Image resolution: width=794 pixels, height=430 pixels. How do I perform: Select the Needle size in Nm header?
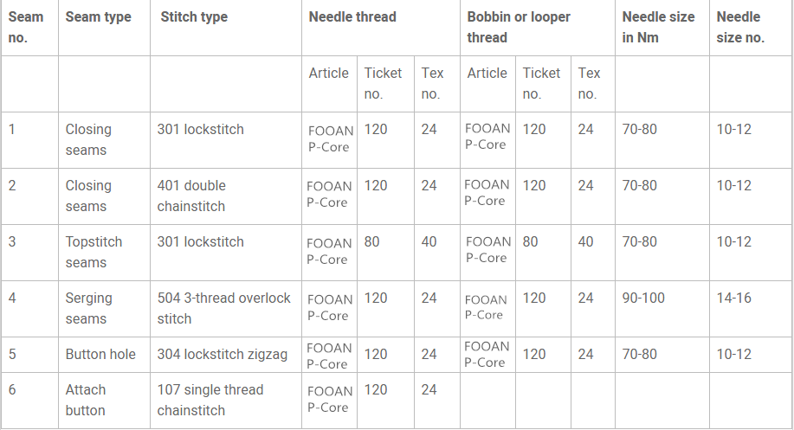tap(662, 28)
